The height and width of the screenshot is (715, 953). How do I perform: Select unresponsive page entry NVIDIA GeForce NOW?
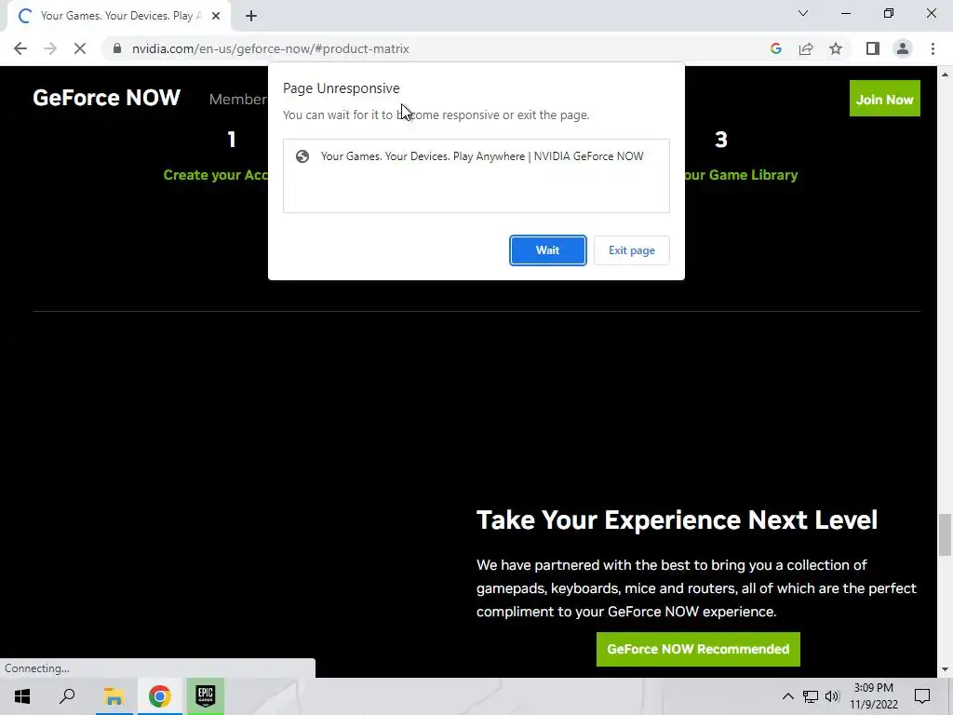point(476,156)
